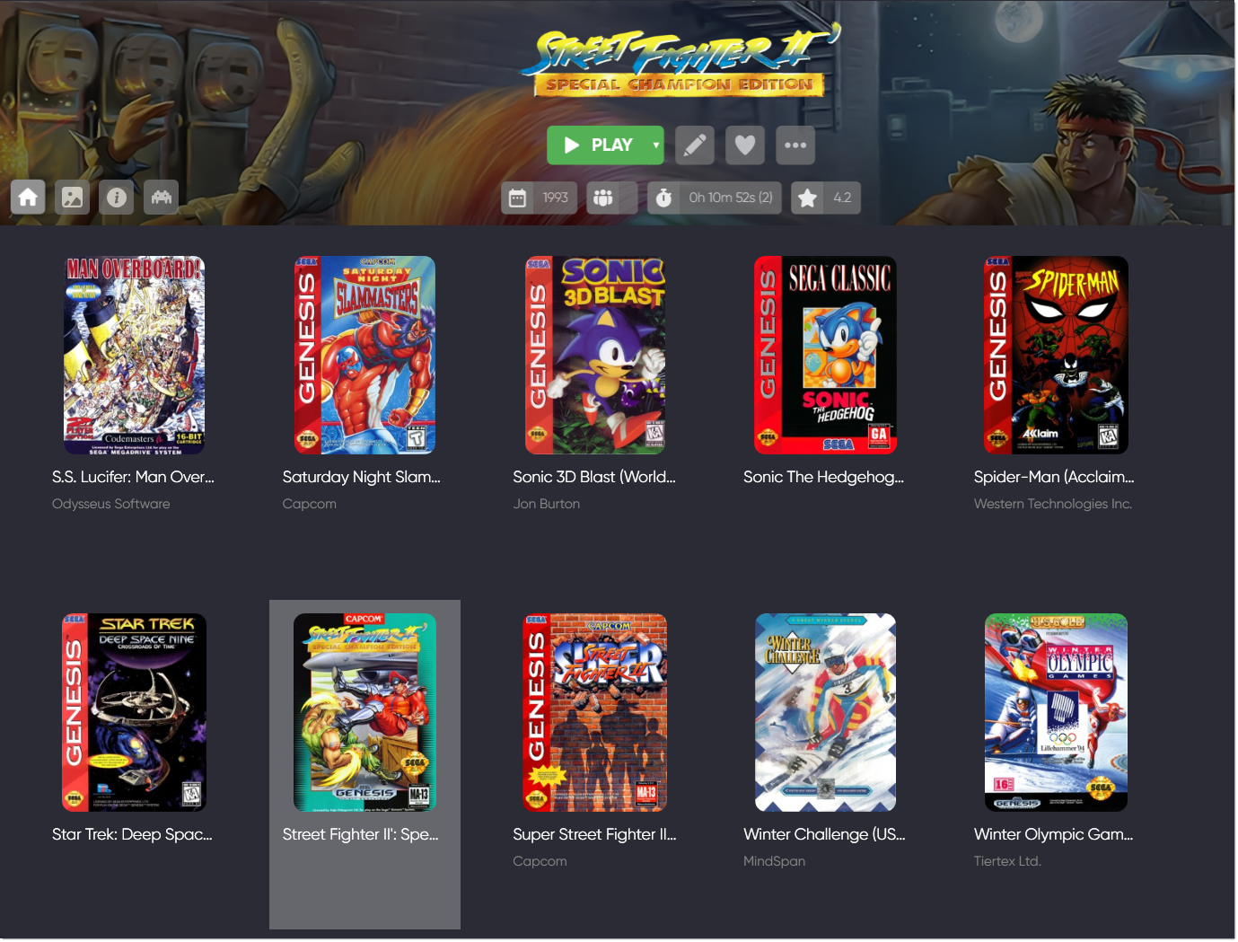Select the Super Street Fighter II cover
The height and width of the screenshot is (942, 1238).
(595, 713)
